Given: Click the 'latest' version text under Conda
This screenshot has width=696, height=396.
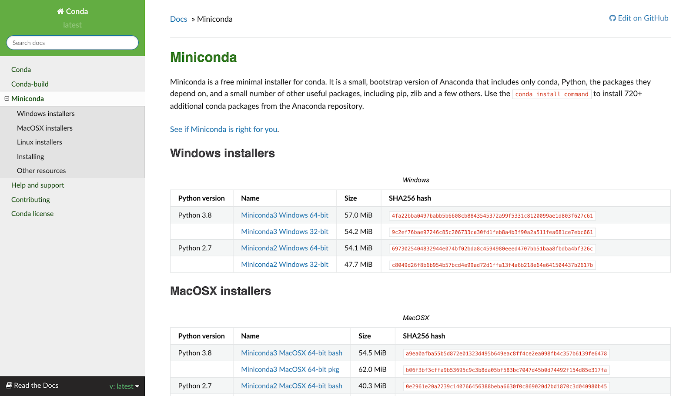Looking at the screenshot, I should (72, 25).
